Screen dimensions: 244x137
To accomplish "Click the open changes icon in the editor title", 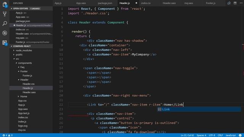I will [x=229, y=3].
